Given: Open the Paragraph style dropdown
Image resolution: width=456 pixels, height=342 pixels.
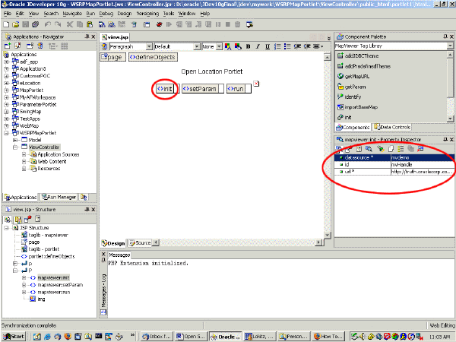Looking at the screenshot, I should click(x=149, y=46).
